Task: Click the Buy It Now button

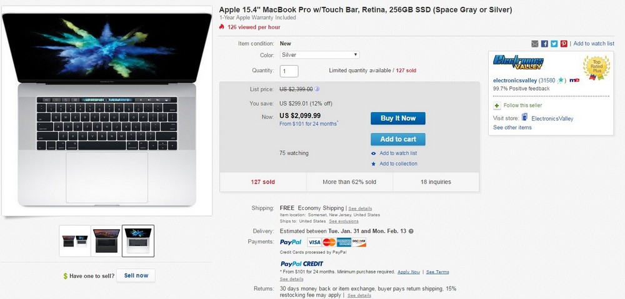Action: (397, 118)
